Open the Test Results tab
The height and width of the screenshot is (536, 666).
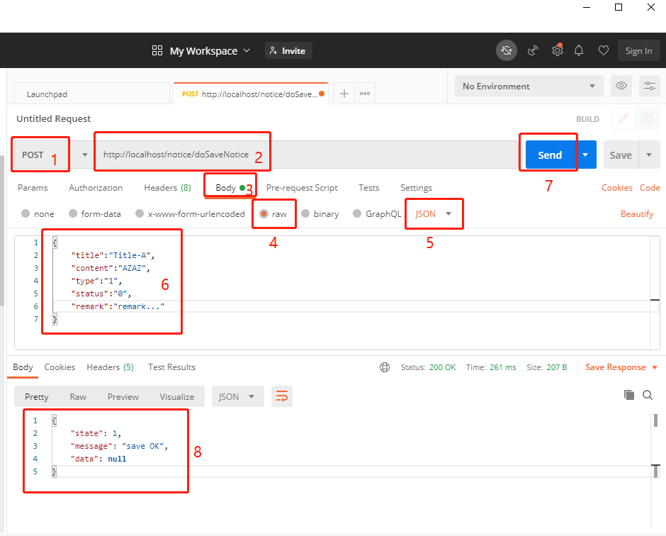[171, 367]
